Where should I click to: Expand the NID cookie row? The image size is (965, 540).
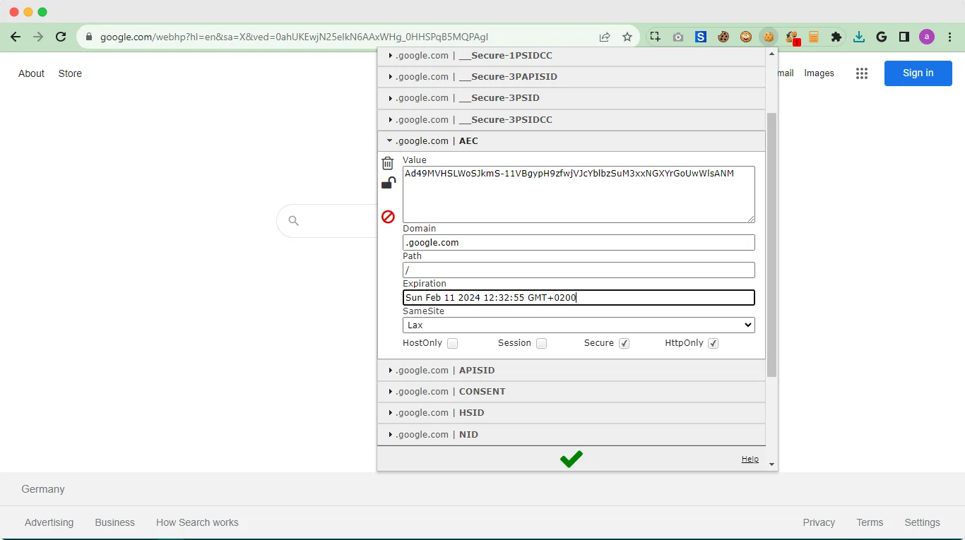[x=572, y=435]
